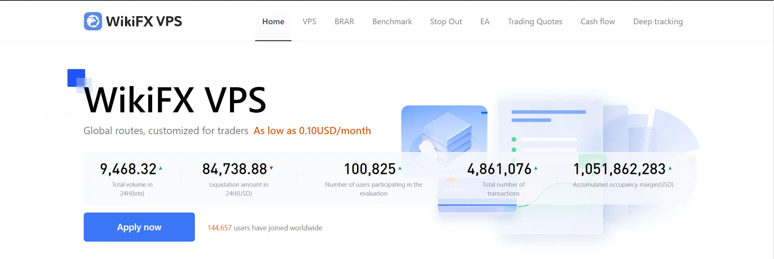Viewport: 774px width, 259px height.
Task: Click the 4,861,076 total transactions value
Action: point(499,169)
